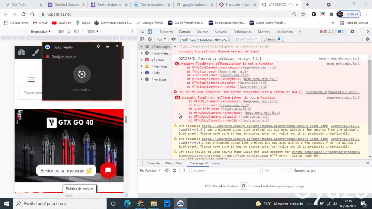Open drawer three-dot menu beside Console
Image resolution: width=372 pixels, height=209 pixels.
(142, 163)
